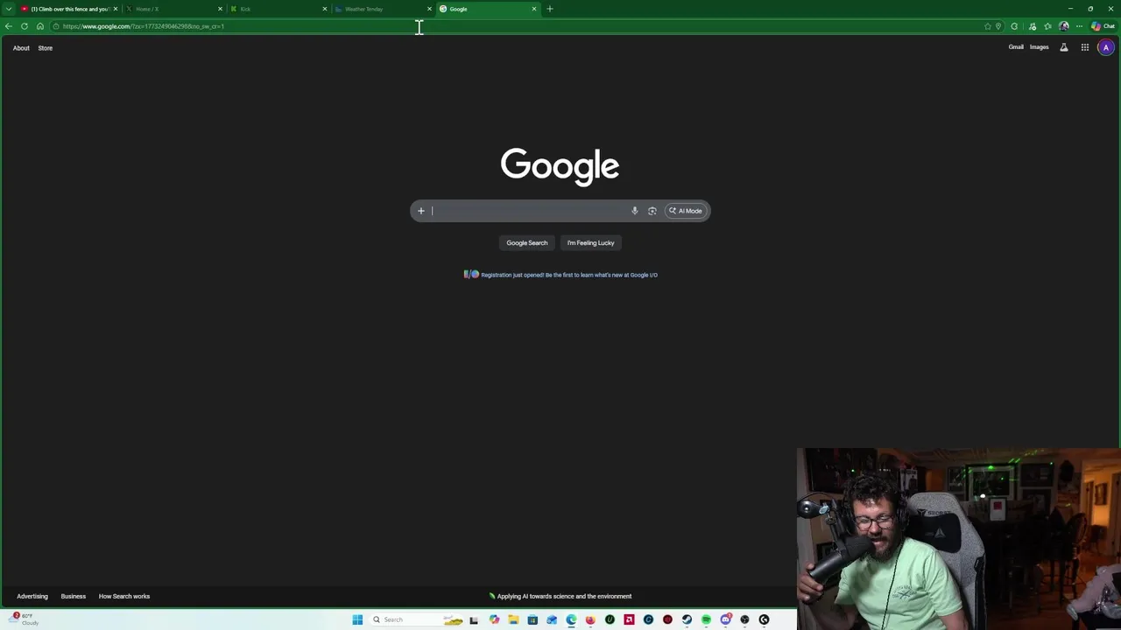The height and width of the screenshot is (630, 1121).
Task: Open the favorites list icon
Action: point(1047,26)
